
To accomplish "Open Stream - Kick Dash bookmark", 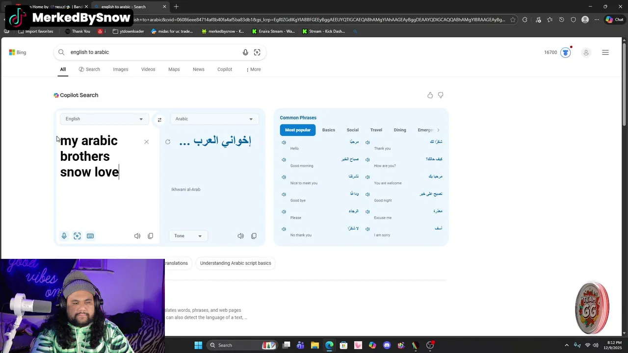I will point(324,31).
